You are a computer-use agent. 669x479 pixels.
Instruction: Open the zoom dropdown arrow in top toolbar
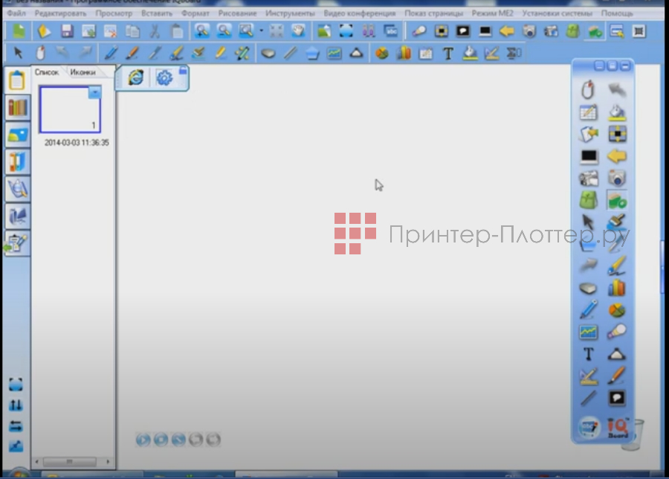point(261,31)
